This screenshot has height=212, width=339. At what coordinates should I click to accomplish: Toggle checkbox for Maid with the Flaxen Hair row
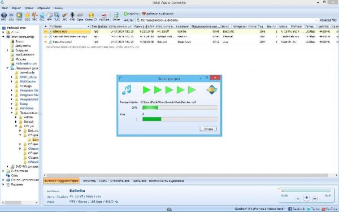click(x=46, y=37)
